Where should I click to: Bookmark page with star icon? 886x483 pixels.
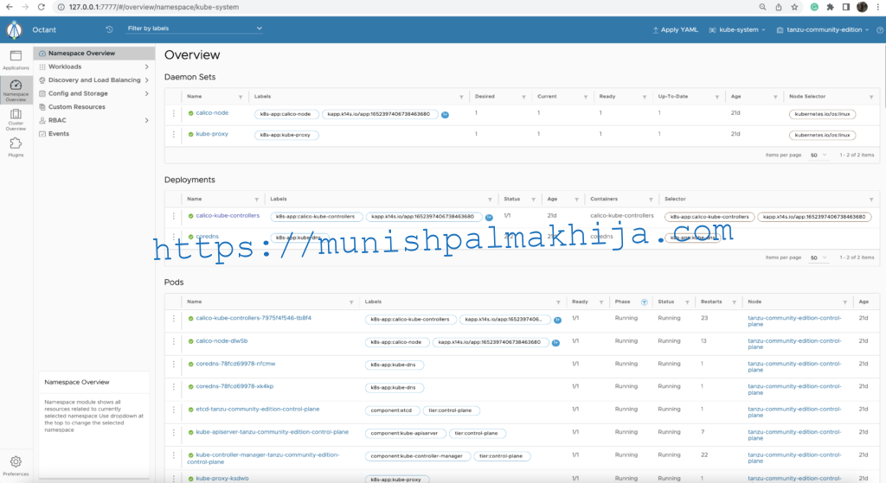coord(794,7)
